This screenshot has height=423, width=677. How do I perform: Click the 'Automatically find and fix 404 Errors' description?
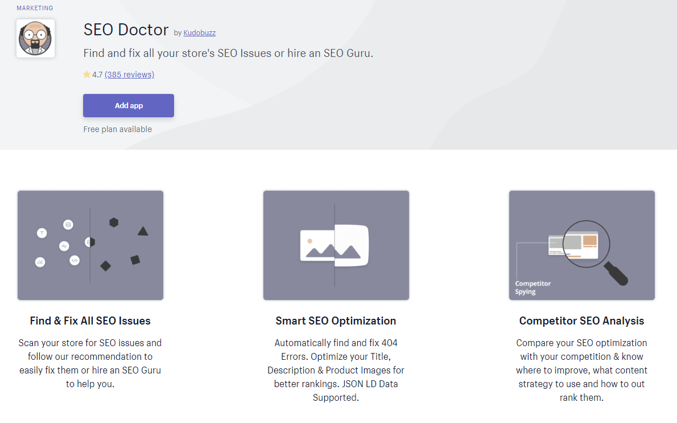[336, 370]
